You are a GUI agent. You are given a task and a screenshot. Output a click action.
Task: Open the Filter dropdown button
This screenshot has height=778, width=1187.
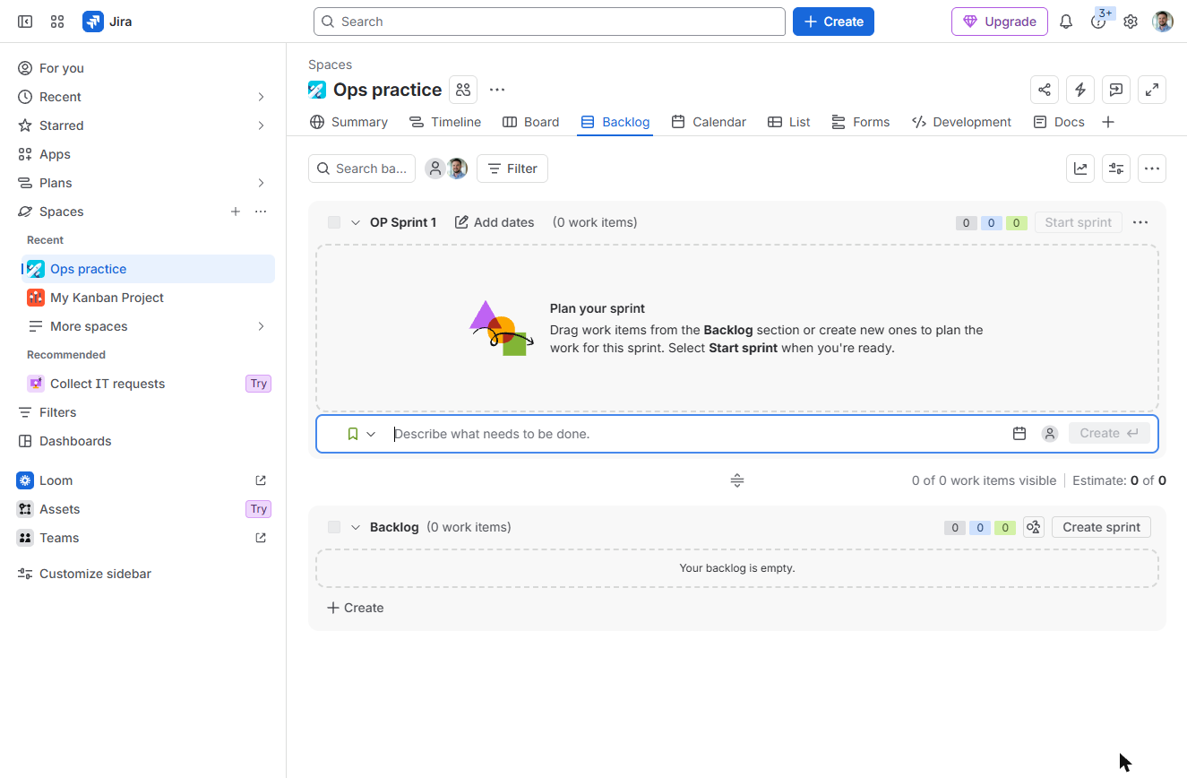512,169
